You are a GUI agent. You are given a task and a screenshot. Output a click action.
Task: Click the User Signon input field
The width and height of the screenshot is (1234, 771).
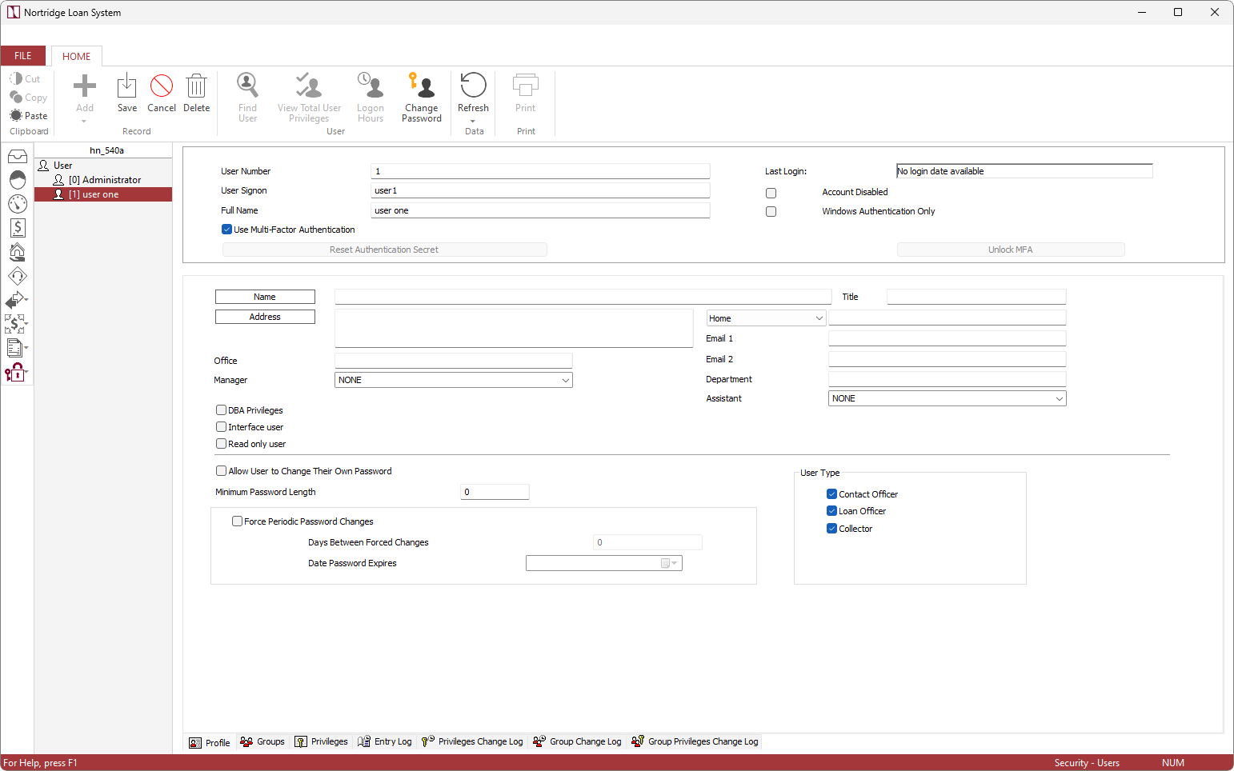coord(540,190)
